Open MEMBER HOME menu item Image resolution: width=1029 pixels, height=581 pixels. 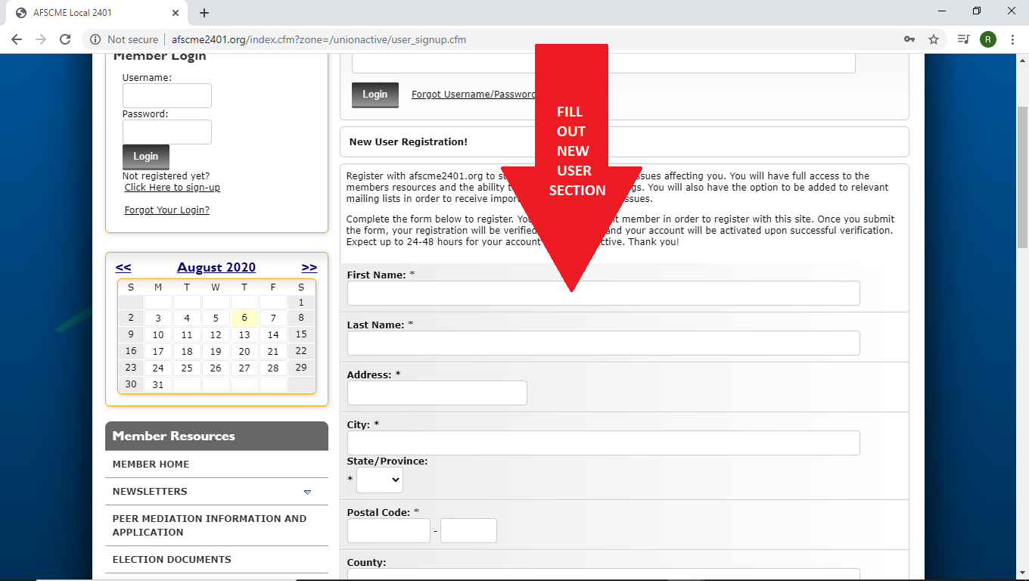pyautogui.click(x=151, y=464)
